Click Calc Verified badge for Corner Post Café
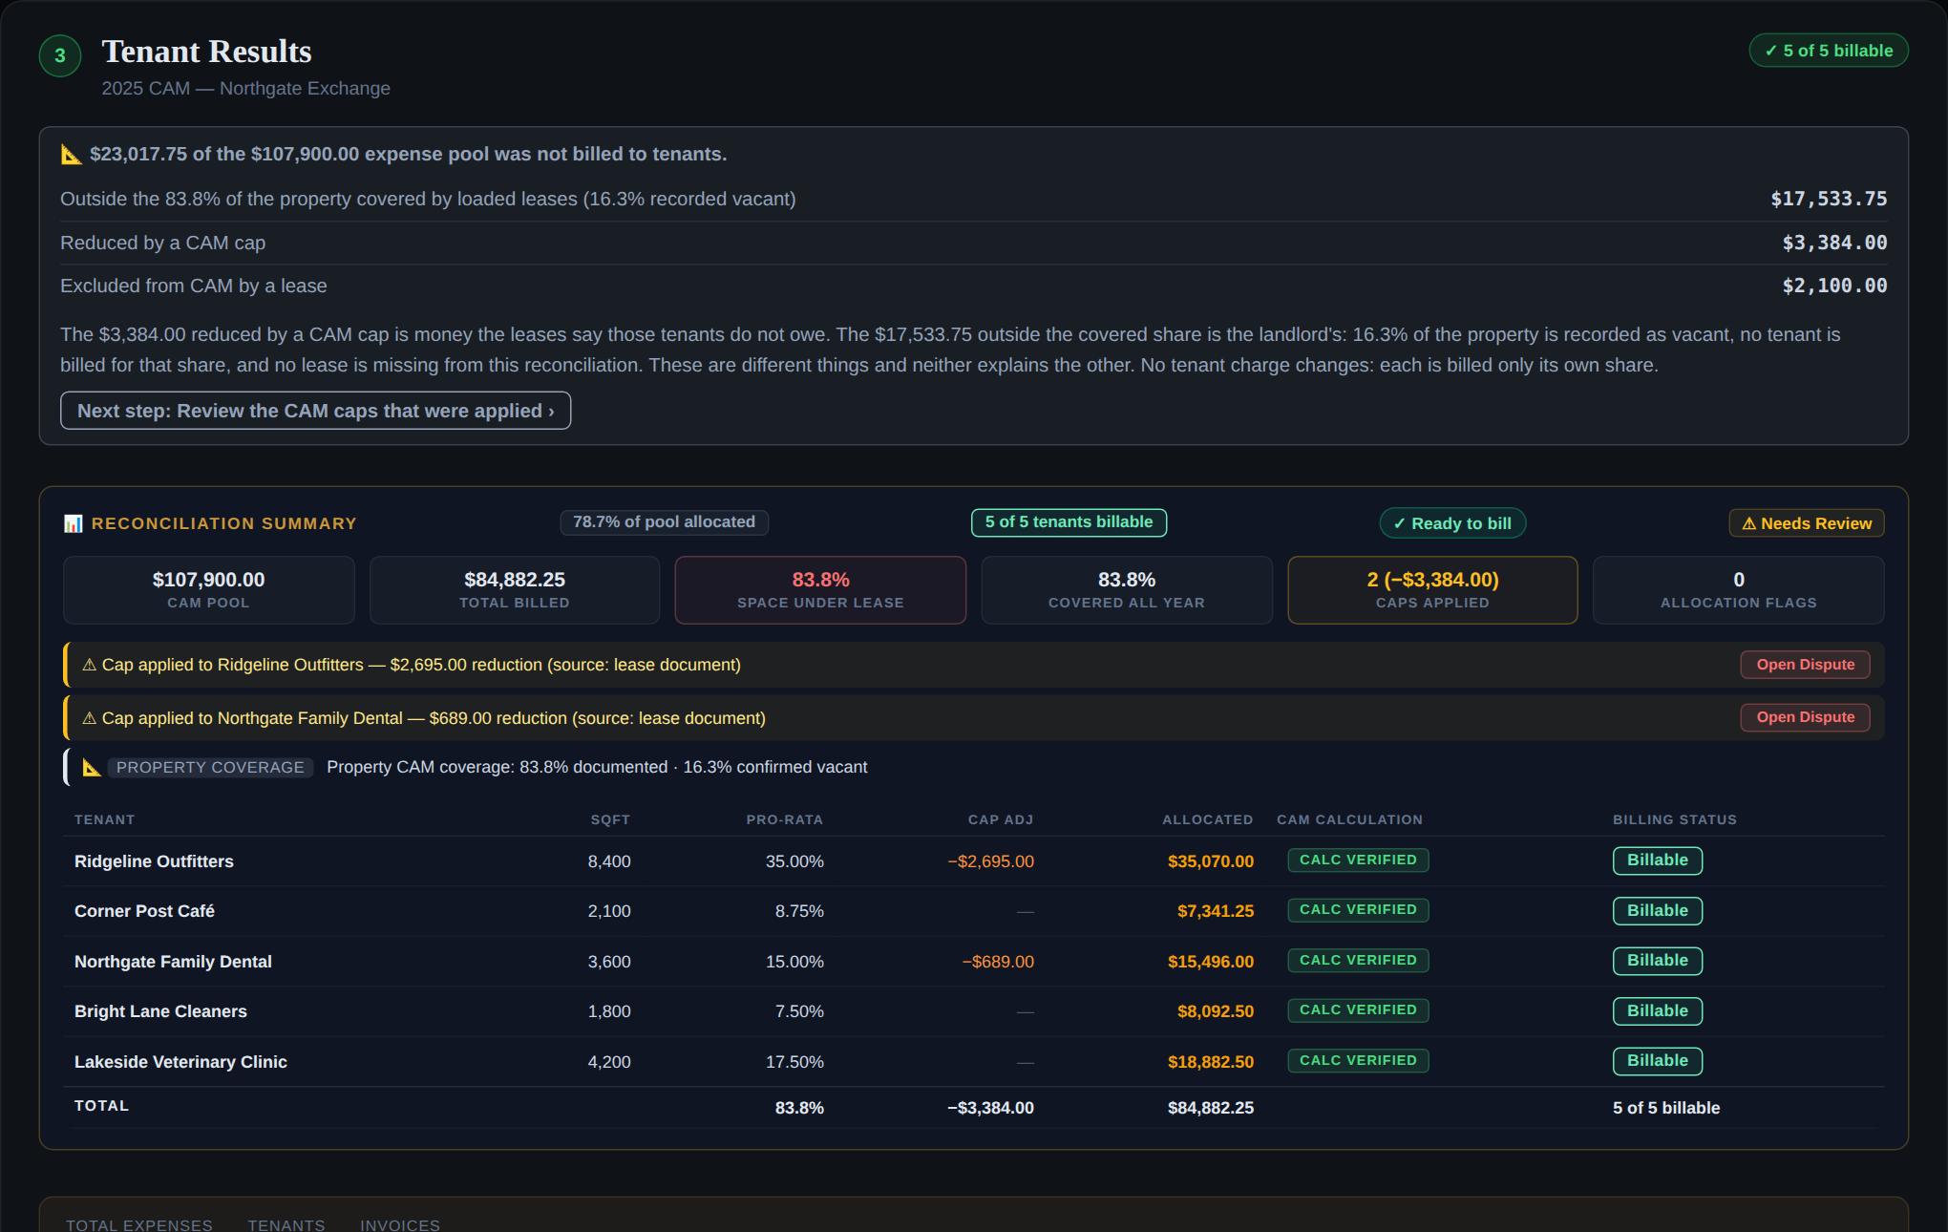 tap(1358, 910)
